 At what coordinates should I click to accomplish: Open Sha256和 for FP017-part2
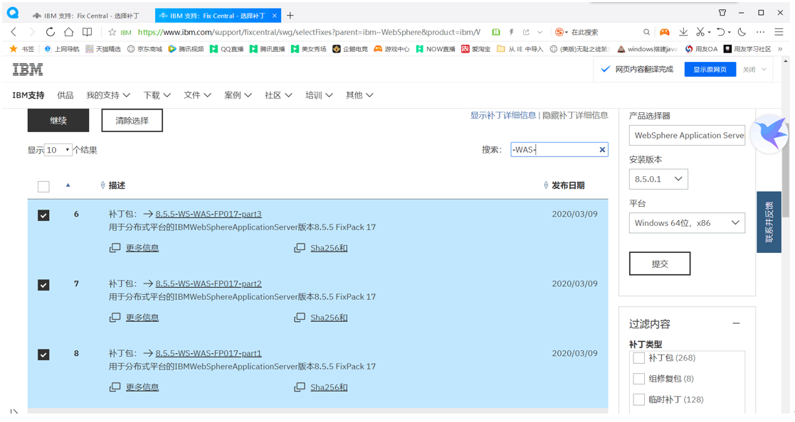click(329, 318)
